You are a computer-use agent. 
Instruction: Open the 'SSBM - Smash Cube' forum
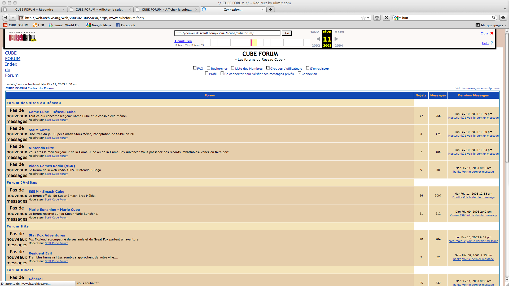click(x=46, y=191)
